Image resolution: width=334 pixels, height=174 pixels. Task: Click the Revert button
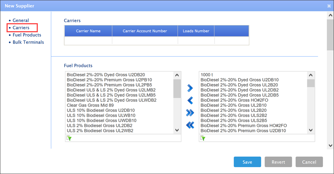278,162
